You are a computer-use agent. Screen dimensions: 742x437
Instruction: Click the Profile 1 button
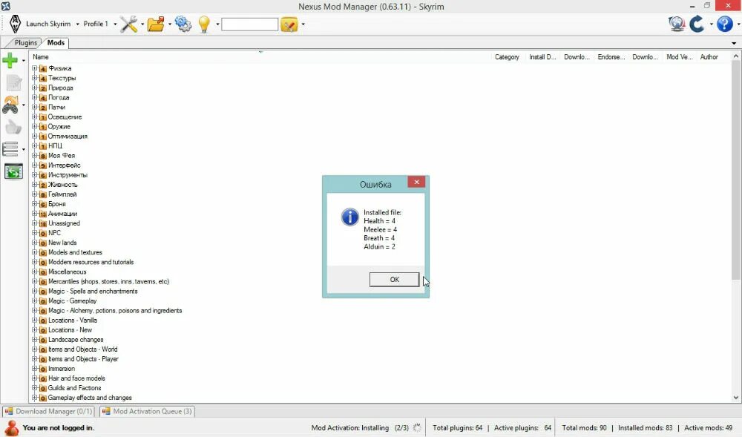[x=96, y=24]
